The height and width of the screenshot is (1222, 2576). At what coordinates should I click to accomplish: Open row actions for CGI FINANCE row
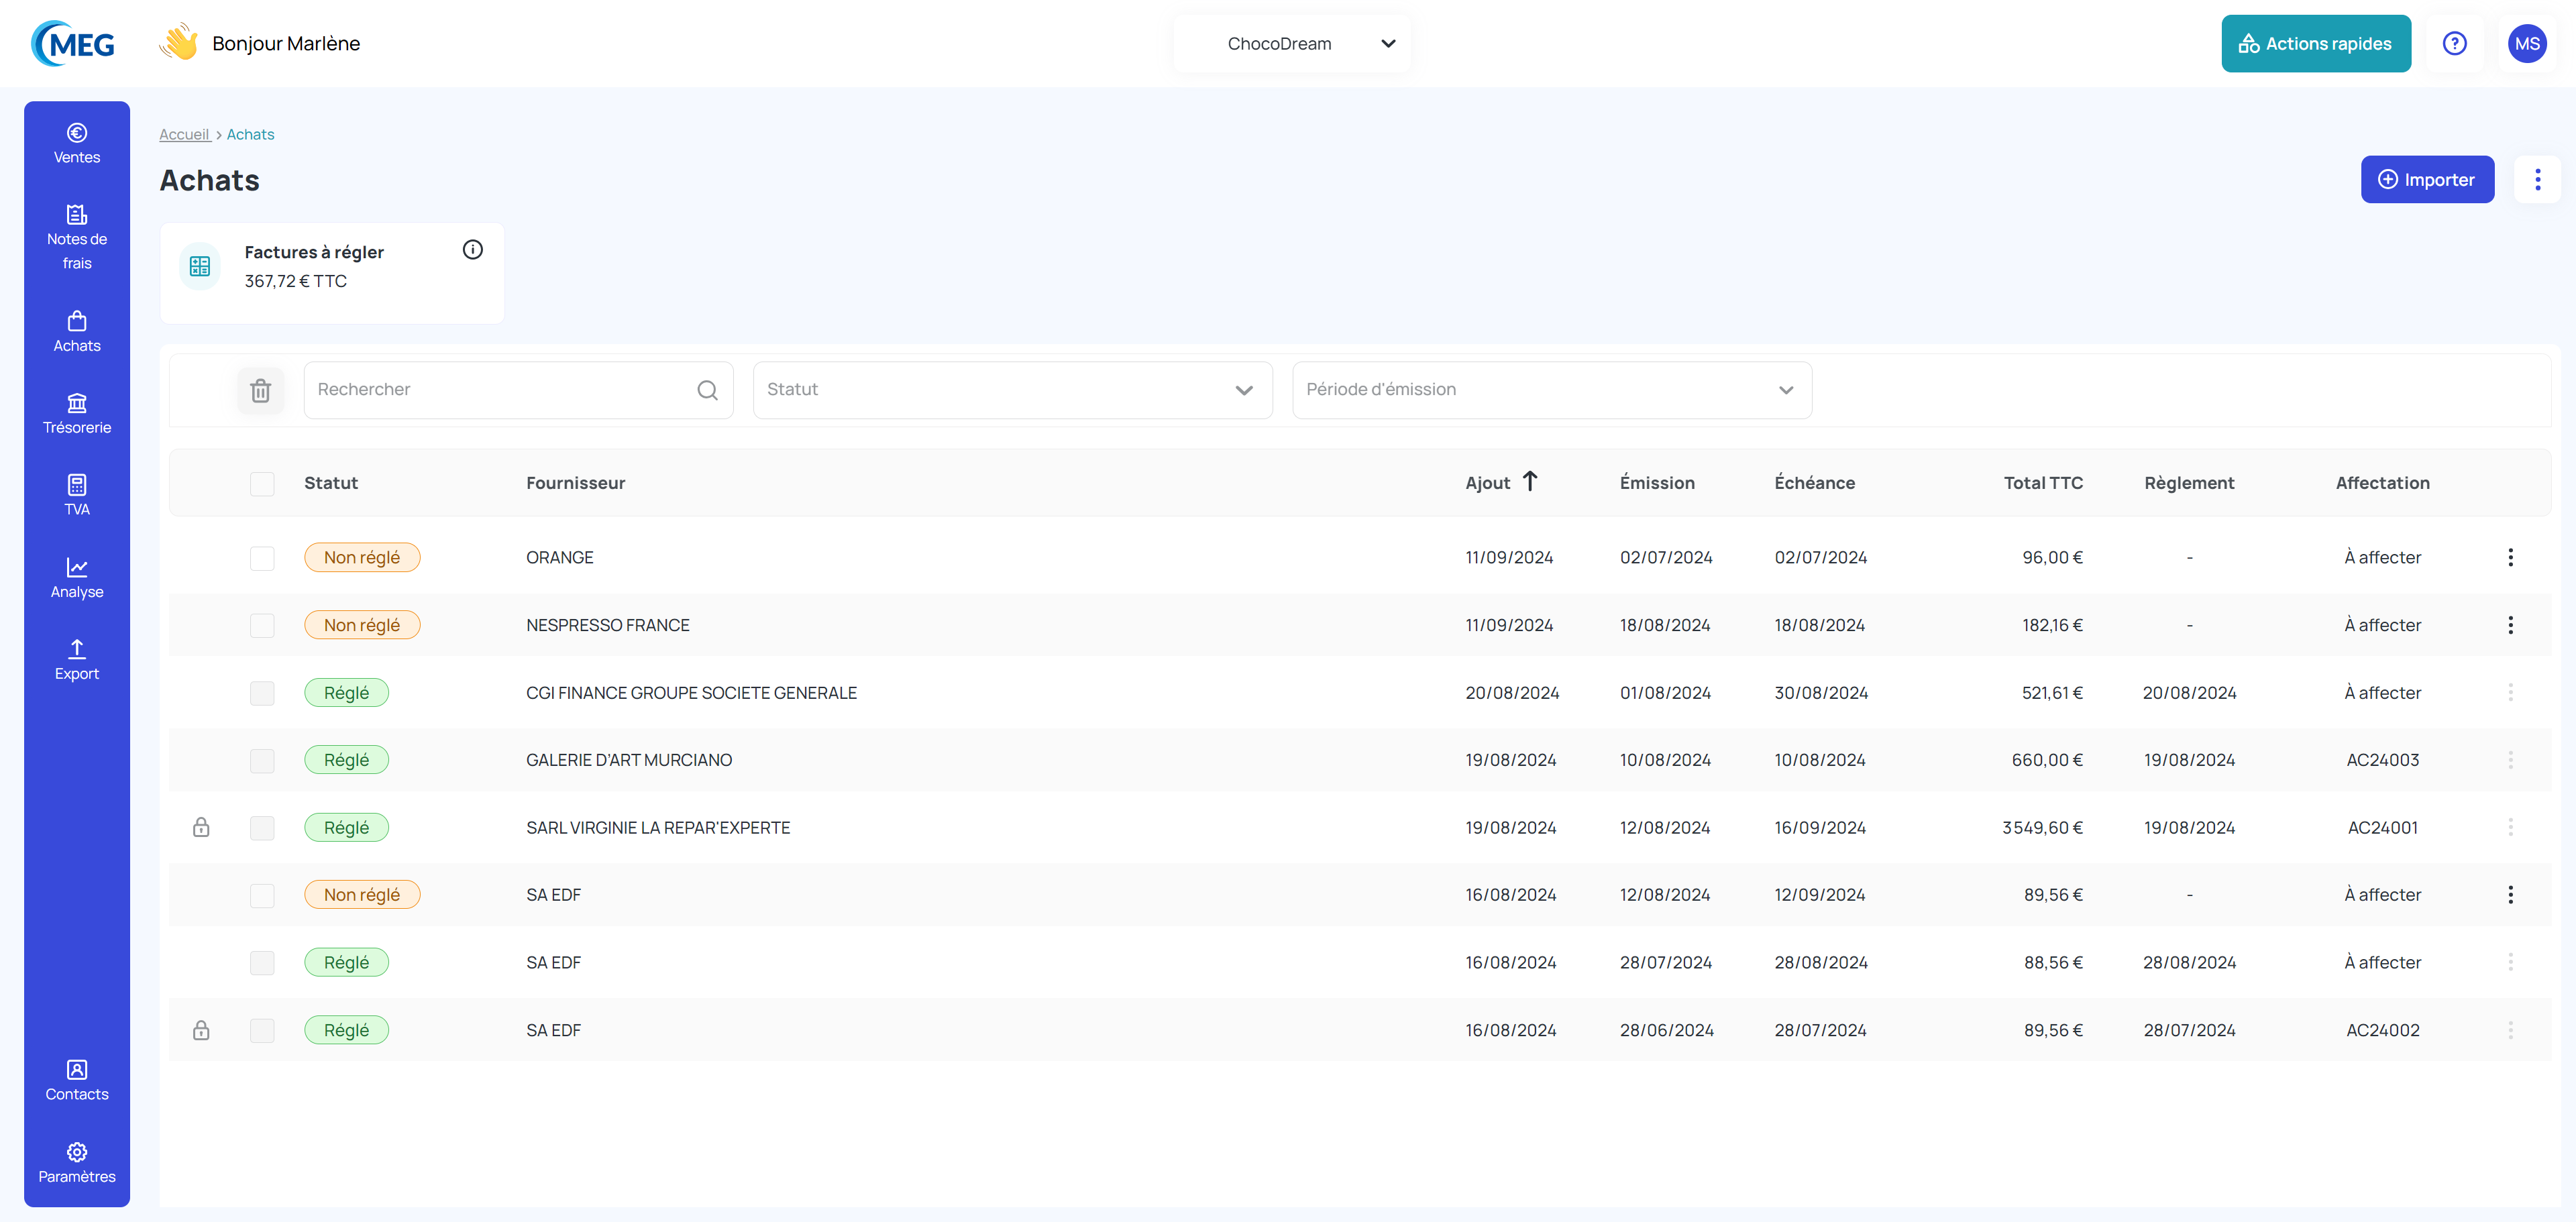(2510, 692)
